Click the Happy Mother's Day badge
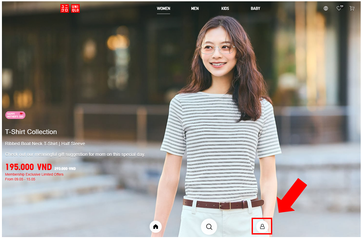 15,115
